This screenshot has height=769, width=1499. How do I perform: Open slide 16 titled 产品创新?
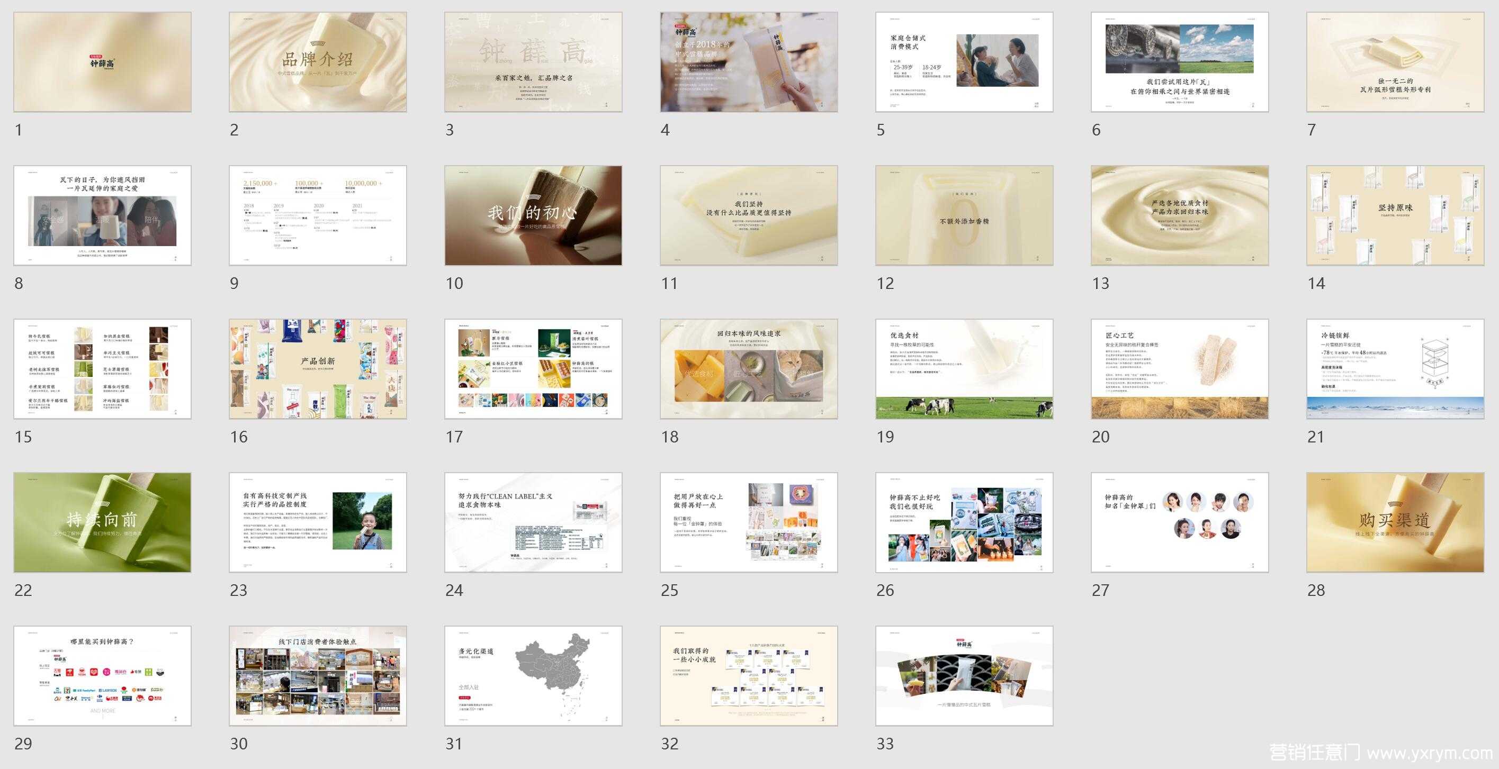point(318,369)
